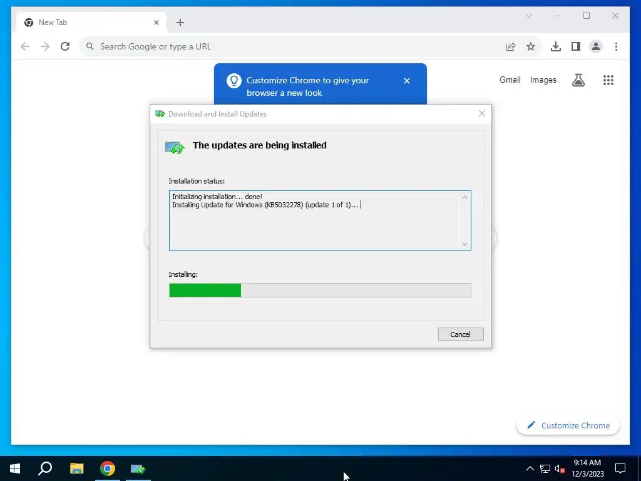
Task: Click the status box scroll up arrow
Action: click(464, 197)
